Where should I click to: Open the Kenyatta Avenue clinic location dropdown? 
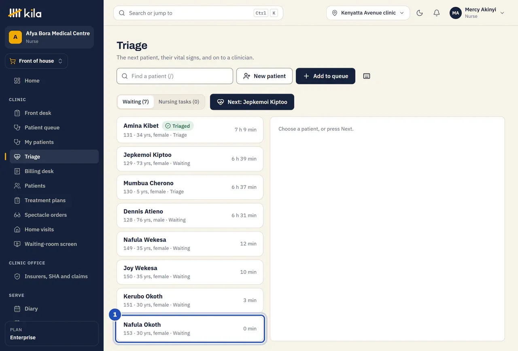tap(368, 13)
